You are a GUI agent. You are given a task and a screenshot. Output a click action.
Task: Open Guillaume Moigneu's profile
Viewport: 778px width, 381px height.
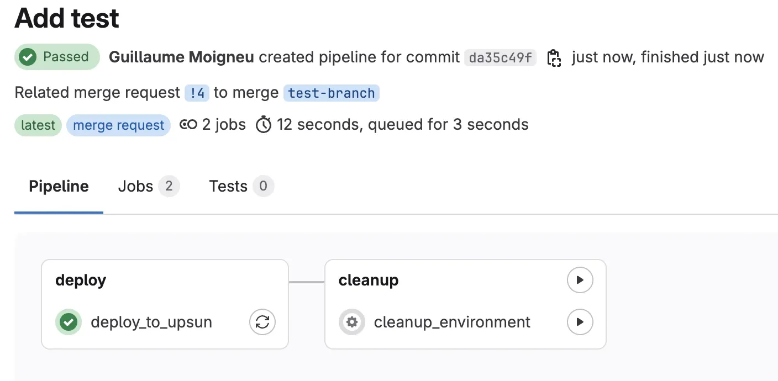(x=181, y=57)
